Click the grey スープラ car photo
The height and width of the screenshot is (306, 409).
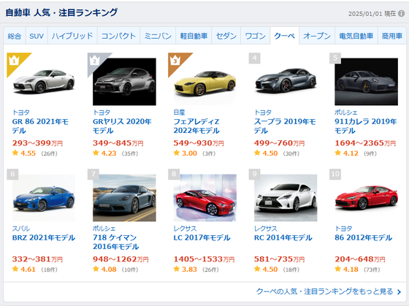286,82
